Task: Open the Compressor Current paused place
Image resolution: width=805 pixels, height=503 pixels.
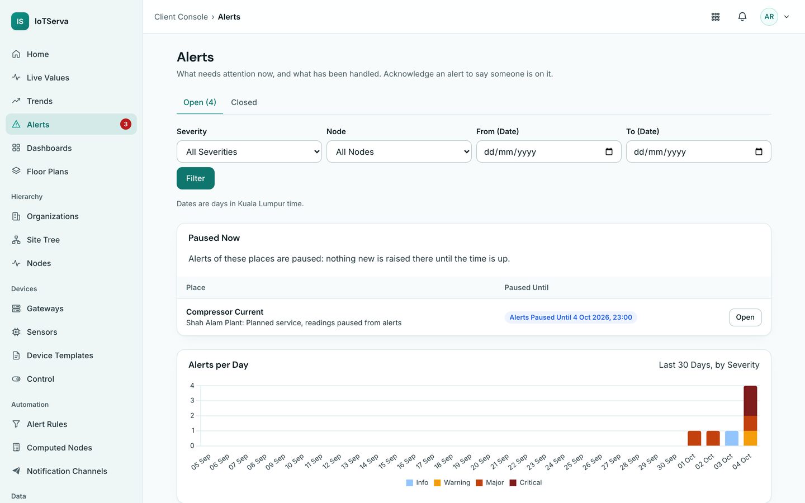Action: coord(745,317)
